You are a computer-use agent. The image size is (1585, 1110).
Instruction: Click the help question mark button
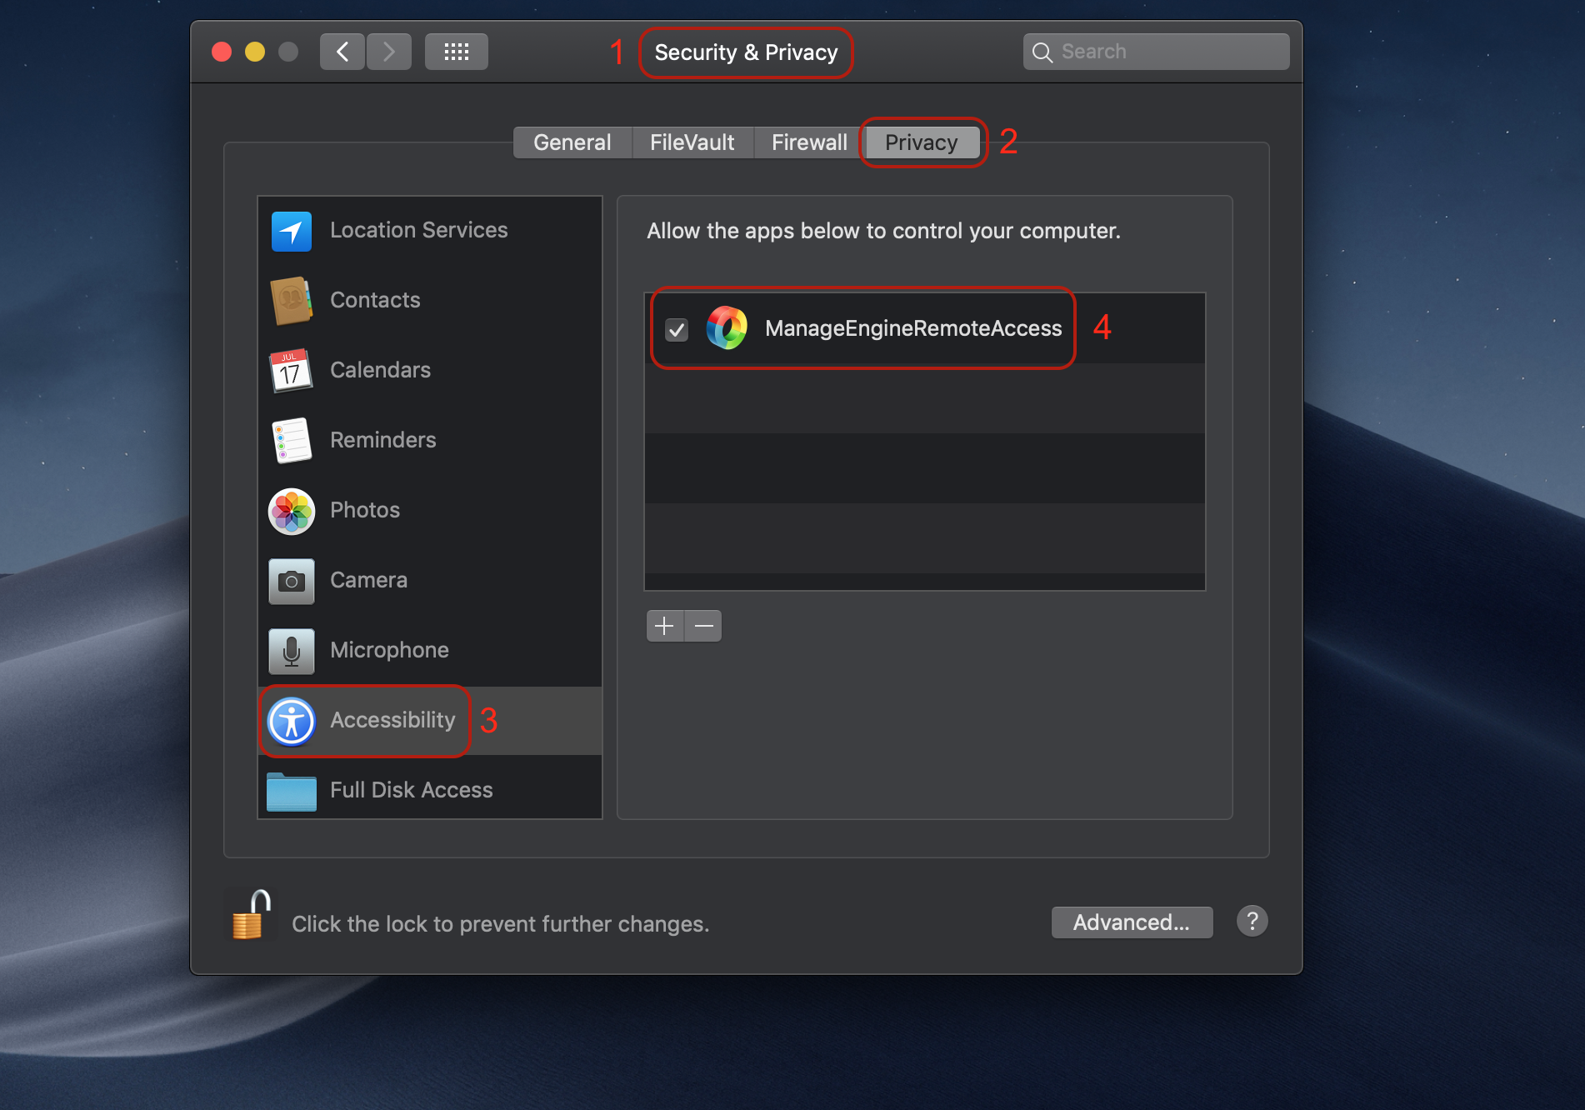coord(1251,921)
